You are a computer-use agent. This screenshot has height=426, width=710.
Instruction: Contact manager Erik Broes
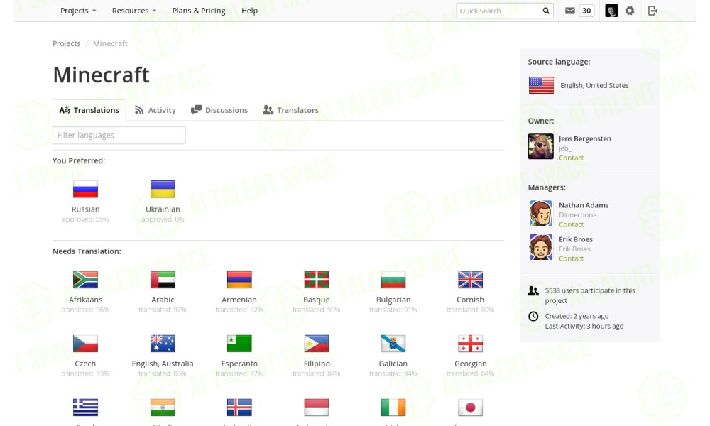571,258
